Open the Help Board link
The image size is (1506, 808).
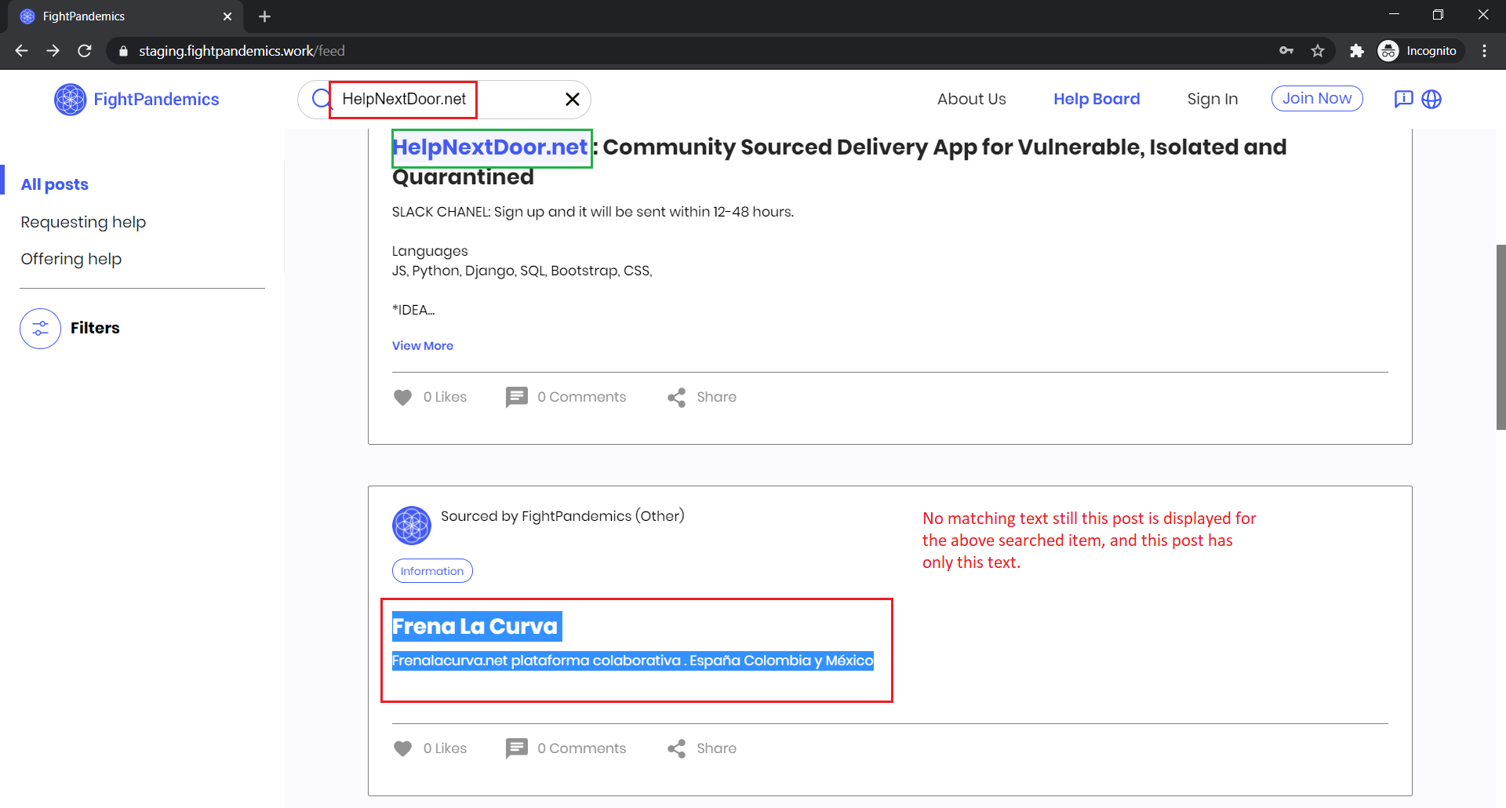pyautogui.click(x=1097, y=99)
